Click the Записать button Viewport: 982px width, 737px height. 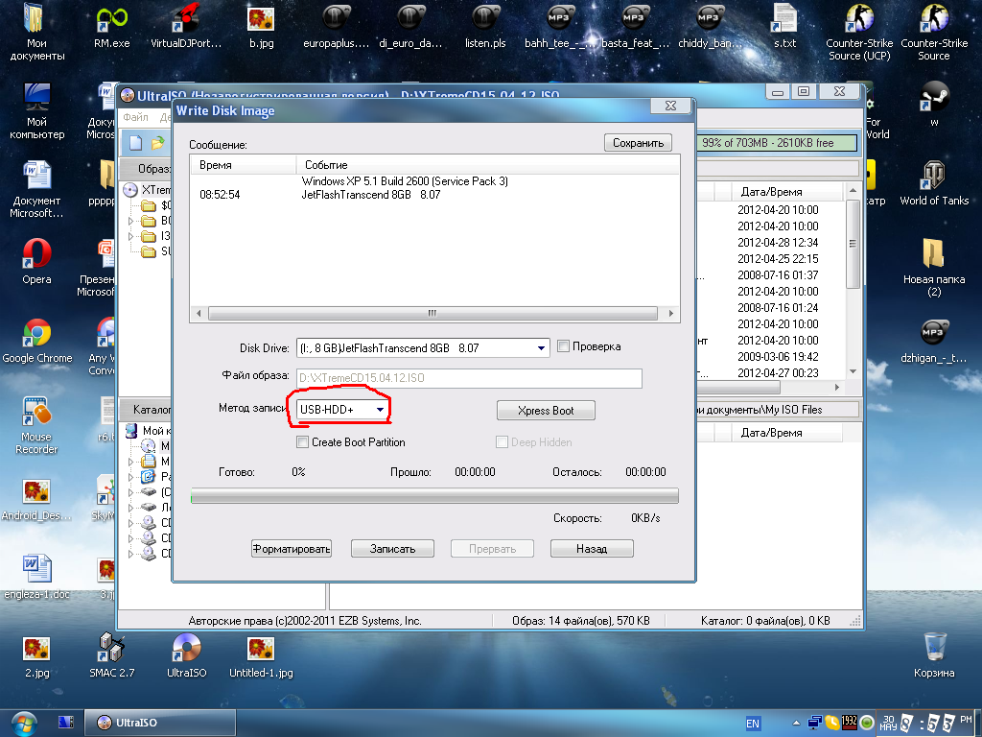click(x=392, y=548)
